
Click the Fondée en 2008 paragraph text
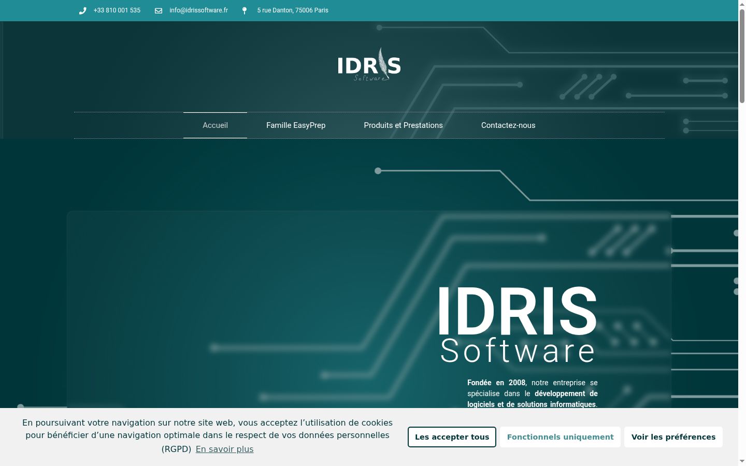533,394
